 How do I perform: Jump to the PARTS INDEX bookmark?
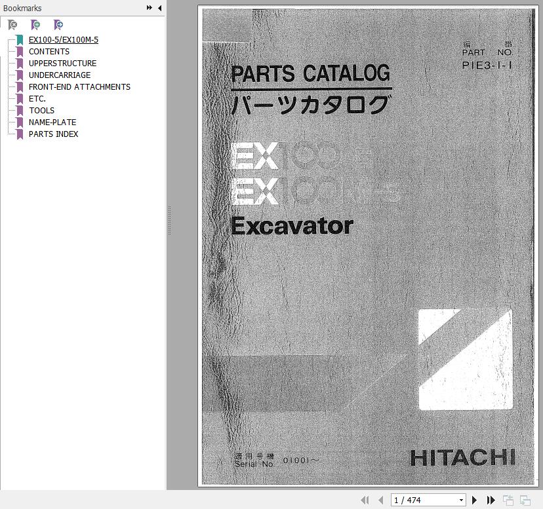tap(53, 134)
